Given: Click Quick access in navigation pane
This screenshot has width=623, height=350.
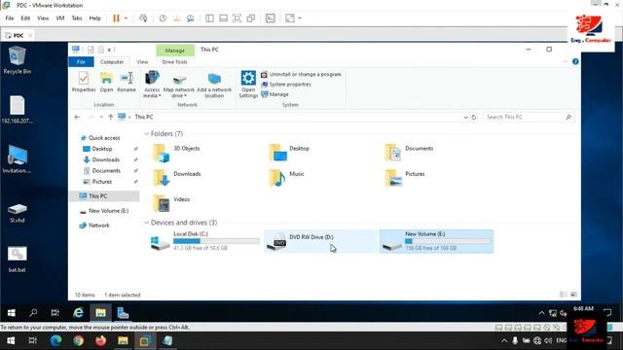Looking at the screenshot, I should click(104, 138).
